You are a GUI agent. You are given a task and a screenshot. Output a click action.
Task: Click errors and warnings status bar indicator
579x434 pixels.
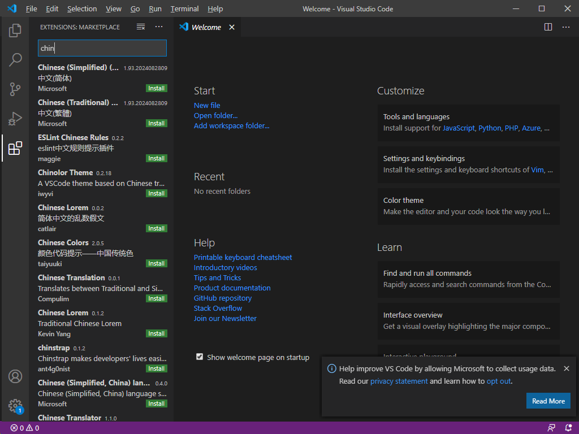[25, 428]
